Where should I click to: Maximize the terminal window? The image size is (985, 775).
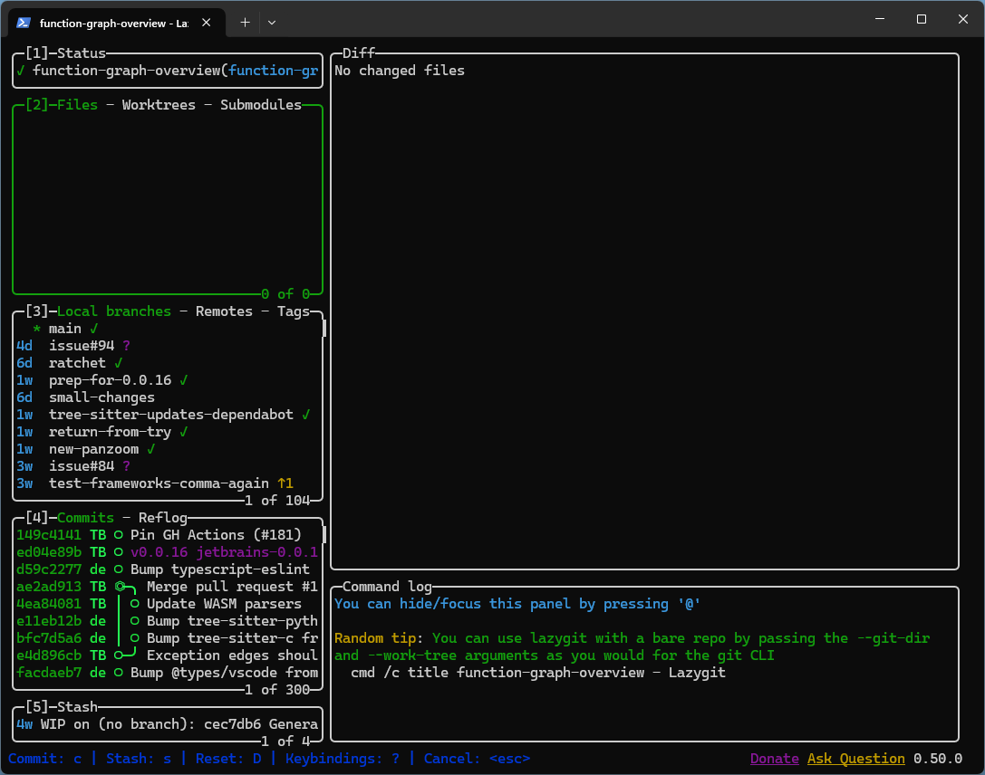click(x=922, y=19)
